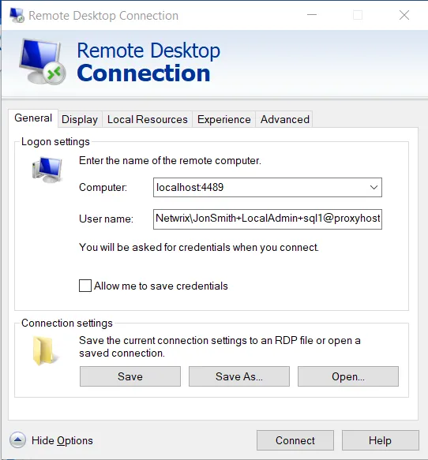Click the Help button
428x460 pixels.
(380, 440)
